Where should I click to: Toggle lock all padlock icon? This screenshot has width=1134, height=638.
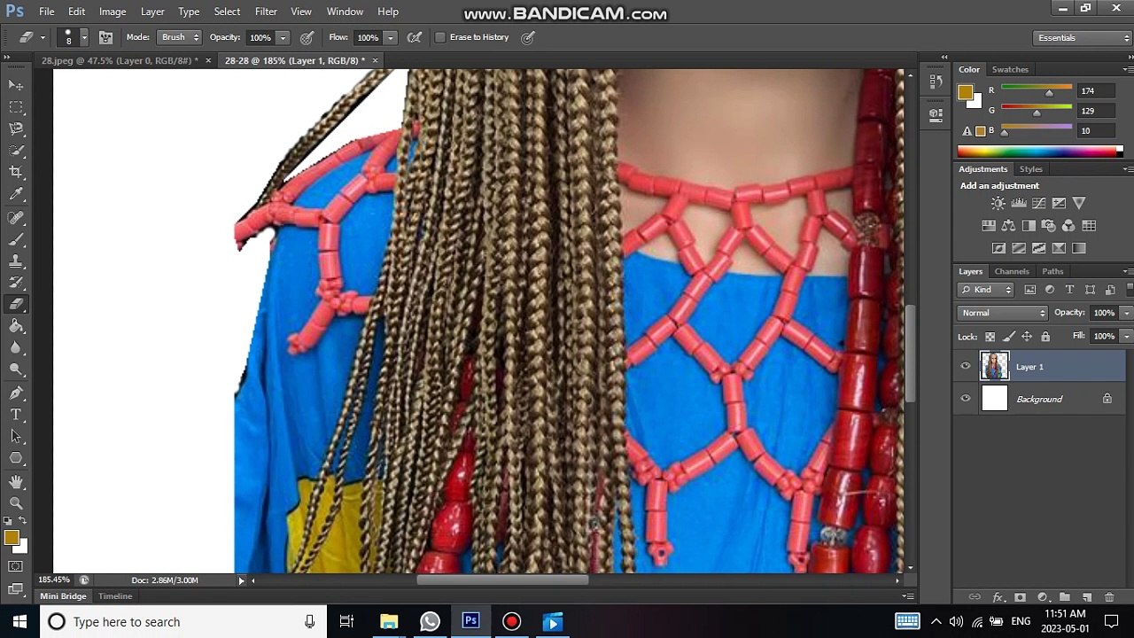(x=1045, y=337)
